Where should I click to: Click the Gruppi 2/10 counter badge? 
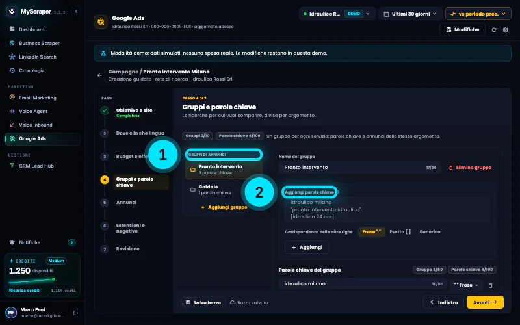pos(198,136)
